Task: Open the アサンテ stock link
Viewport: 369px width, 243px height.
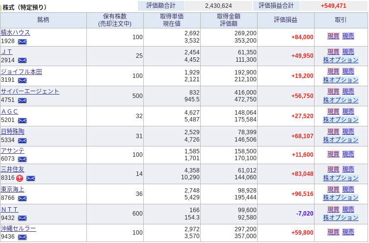Action: 12,150
